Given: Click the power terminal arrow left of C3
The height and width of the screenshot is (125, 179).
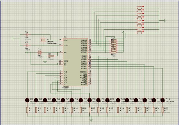Looking at the screenshot, I should click(x=26, y=53).
